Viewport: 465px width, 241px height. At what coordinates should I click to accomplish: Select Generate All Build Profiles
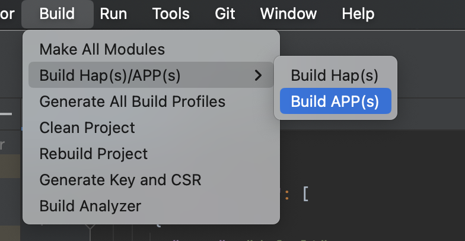point(132,102)
